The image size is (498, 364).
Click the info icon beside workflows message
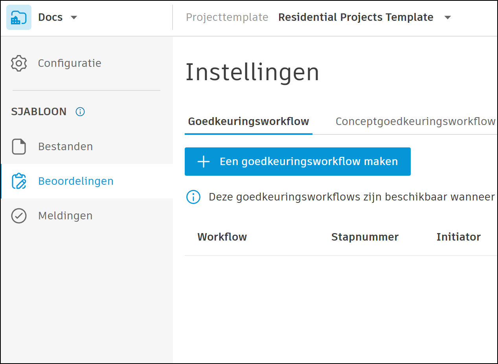tap(193, 197)
